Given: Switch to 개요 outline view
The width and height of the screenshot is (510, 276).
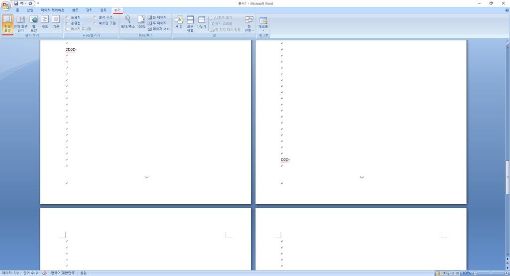Looking at the screenshot, I should click(45, 22).
